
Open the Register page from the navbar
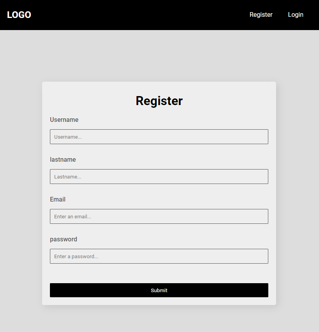tap(261, 14)
